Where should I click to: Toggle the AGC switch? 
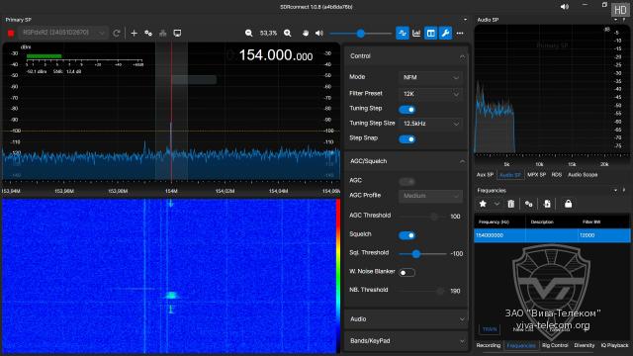pos(407,182)
